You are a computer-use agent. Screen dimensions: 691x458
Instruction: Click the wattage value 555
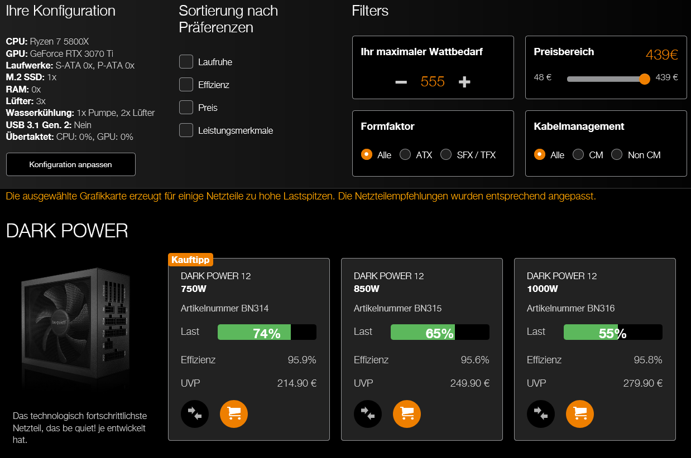(433, 82)
